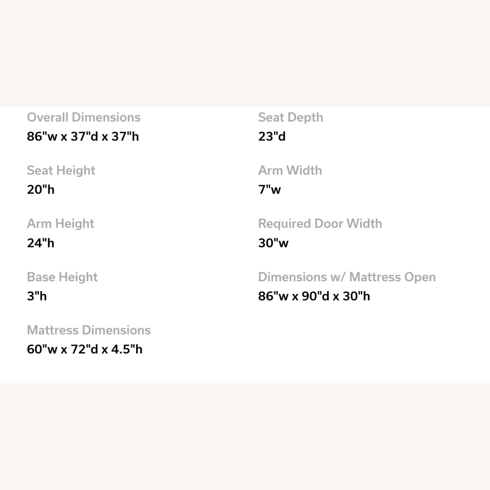
Task: Select the 3"h base height value
Action: (37, 296)
